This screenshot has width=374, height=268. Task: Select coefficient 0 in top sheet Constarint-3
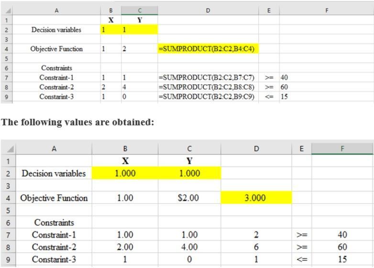coord(124,96)
